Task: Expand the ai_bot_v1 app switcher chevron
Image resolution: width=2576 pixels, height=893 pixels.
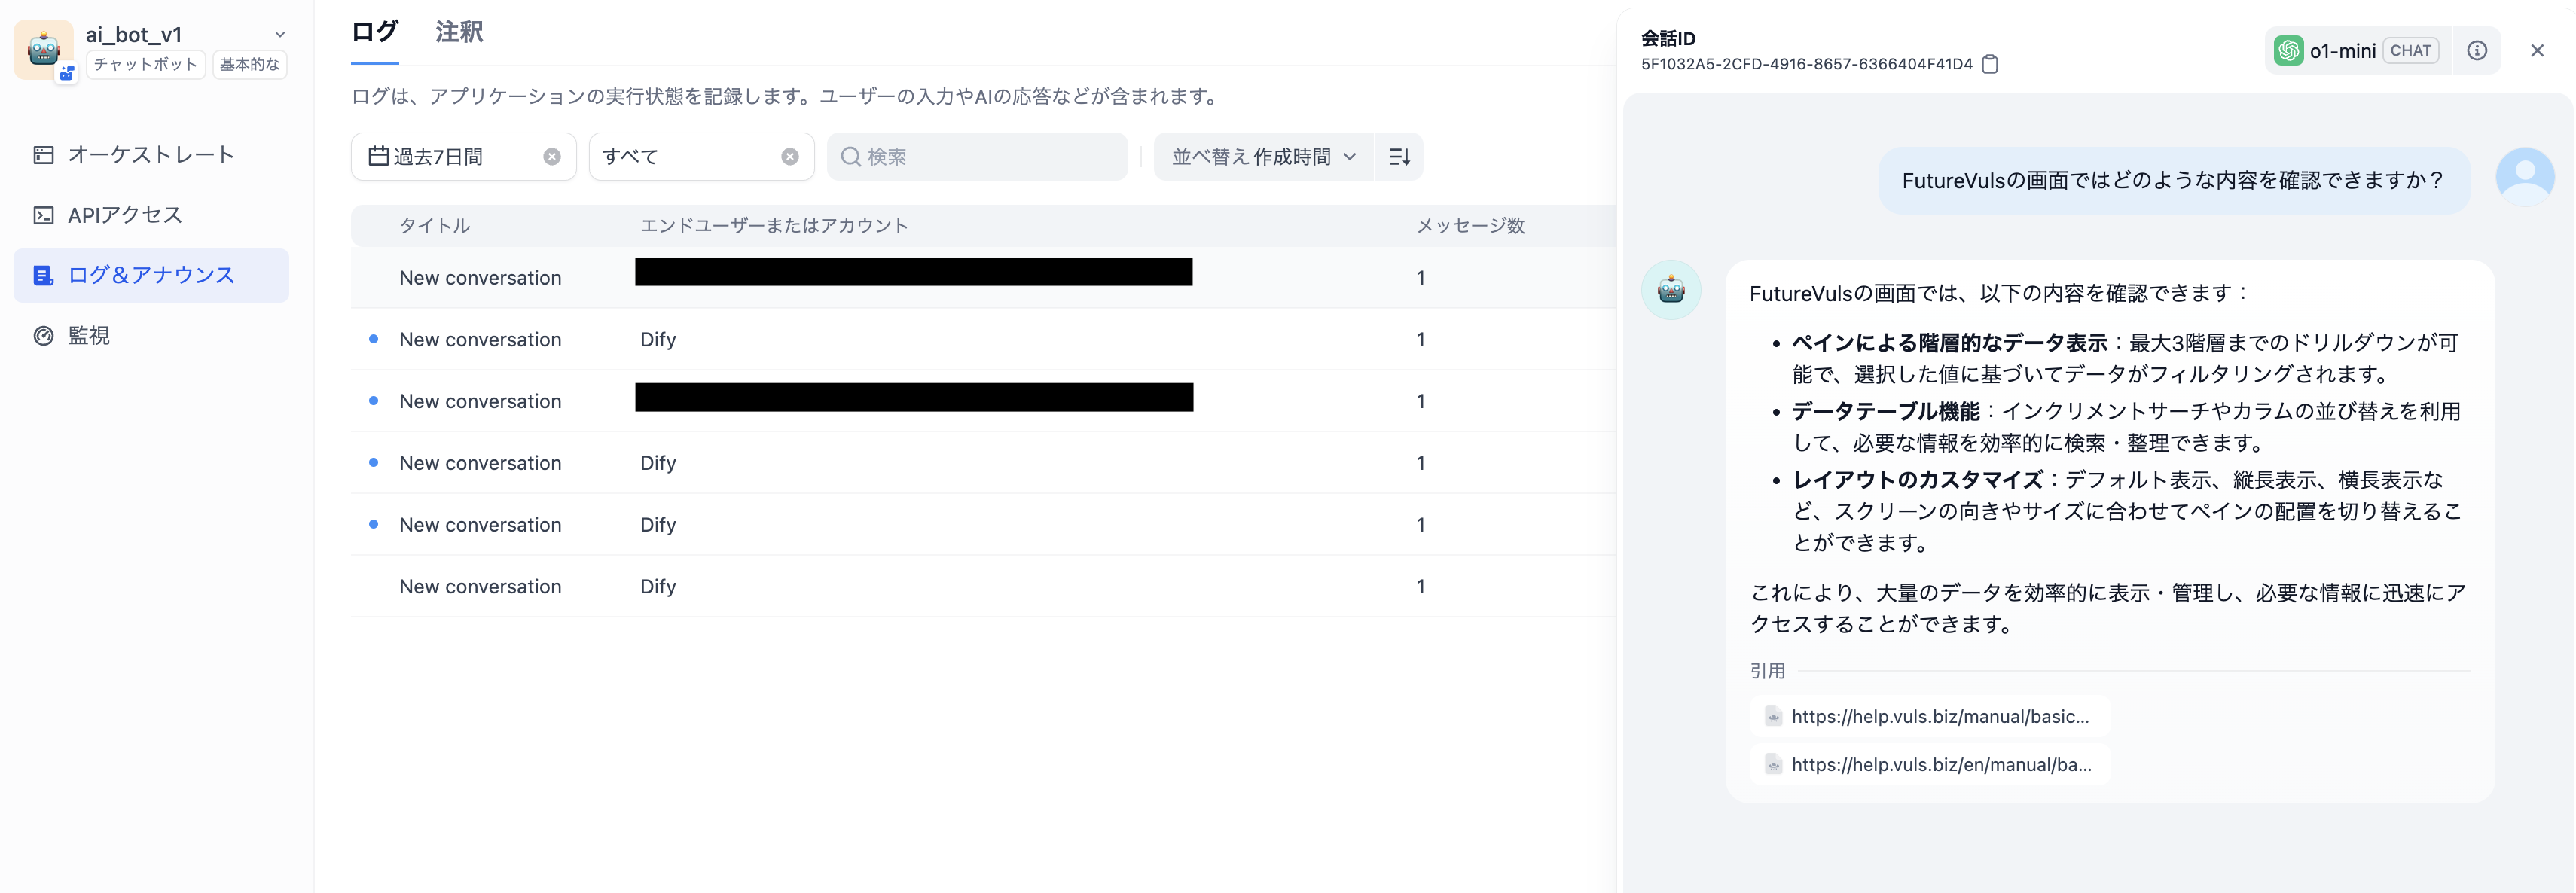Action: tap(280, 35)
